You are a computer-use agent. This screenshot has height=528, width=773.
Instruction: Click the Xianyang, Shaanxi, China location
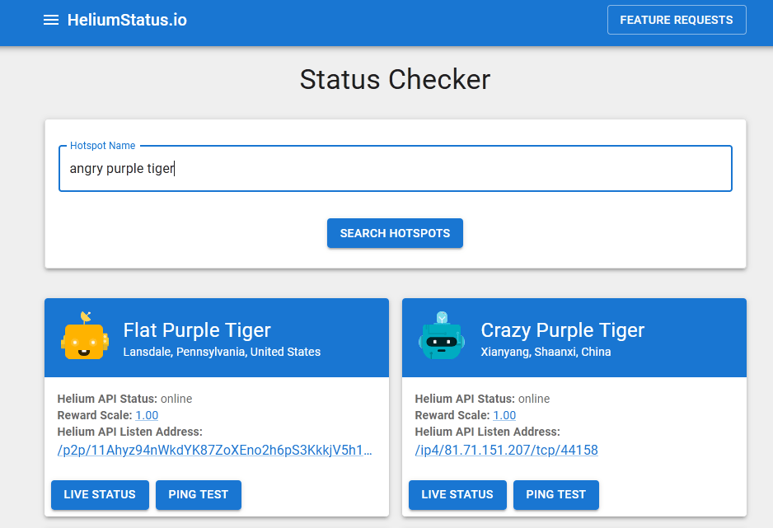546,352
